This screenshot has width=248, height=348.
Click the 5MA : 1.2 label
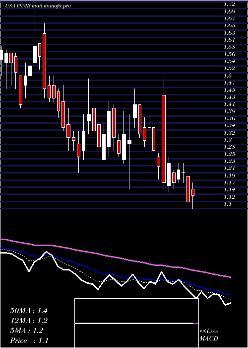[x=27, y=331]
